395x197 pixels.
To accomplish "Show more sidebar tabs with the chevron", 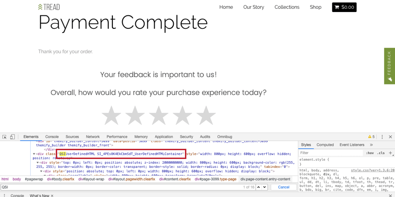I will (x=371, y=145).
